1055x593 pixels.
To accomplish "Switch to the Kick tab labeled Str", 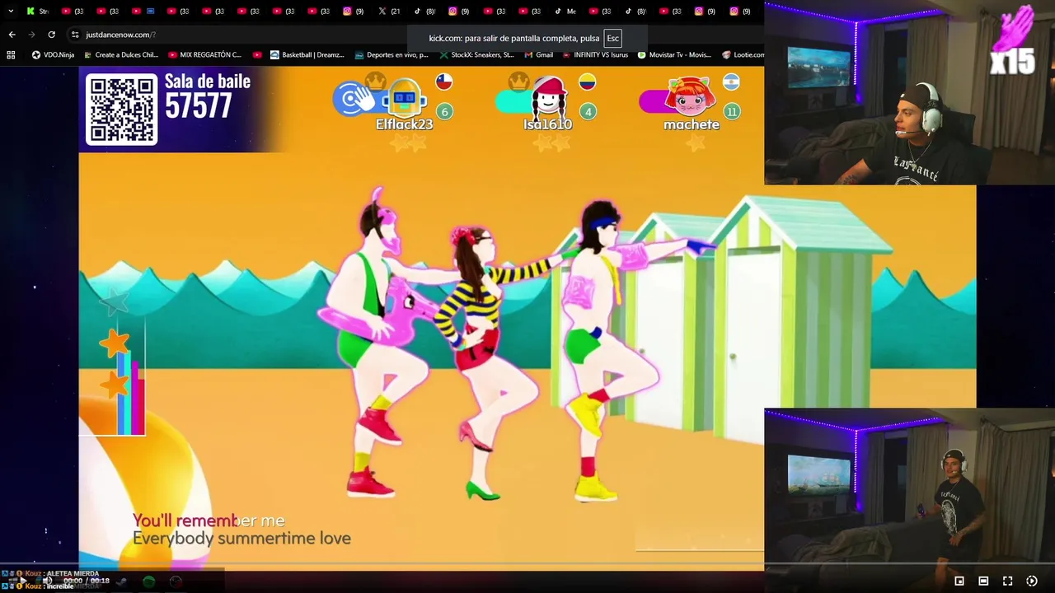I will 37,12.
